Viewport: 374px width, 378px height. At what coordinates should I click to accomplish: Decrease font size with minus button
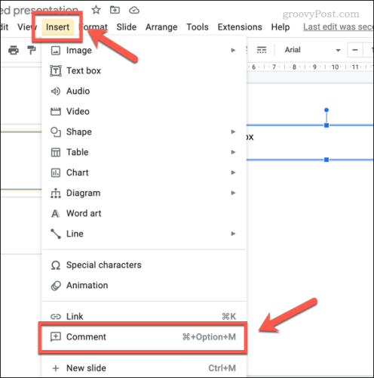355,50
